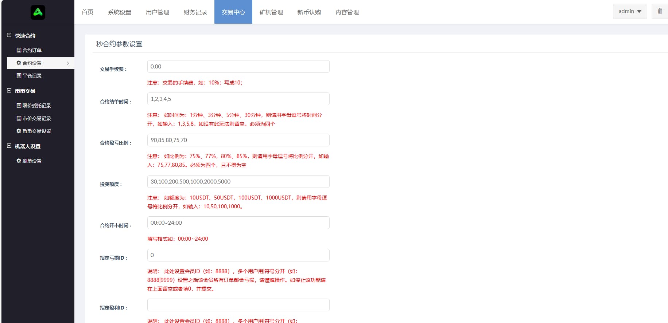Open the admin user dropdown
Image resolution: width=668 pixels, height=323 pixels.
(x=630, y=11)
